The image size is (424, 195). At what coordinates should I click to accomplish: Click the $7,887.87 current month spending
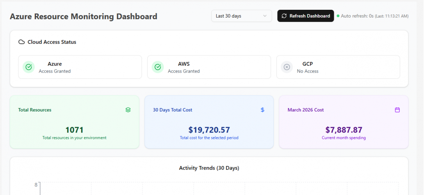(x=344, y=130)
